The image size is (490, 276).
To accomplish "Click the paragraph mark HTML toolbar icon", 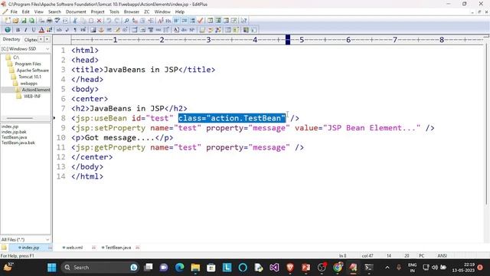I will (x=75, y=30).
